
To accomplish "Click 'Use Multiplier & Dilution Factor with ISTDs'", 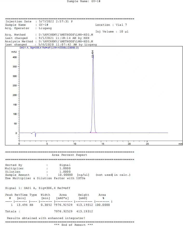I will [x=45, y=178].
